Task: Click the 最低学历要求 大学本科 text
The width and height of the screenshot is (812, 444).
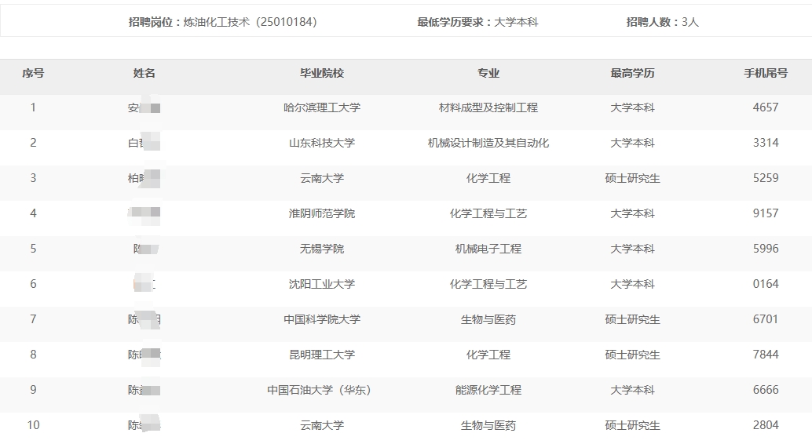Action: pyautogui.click(x=477, y=22)
